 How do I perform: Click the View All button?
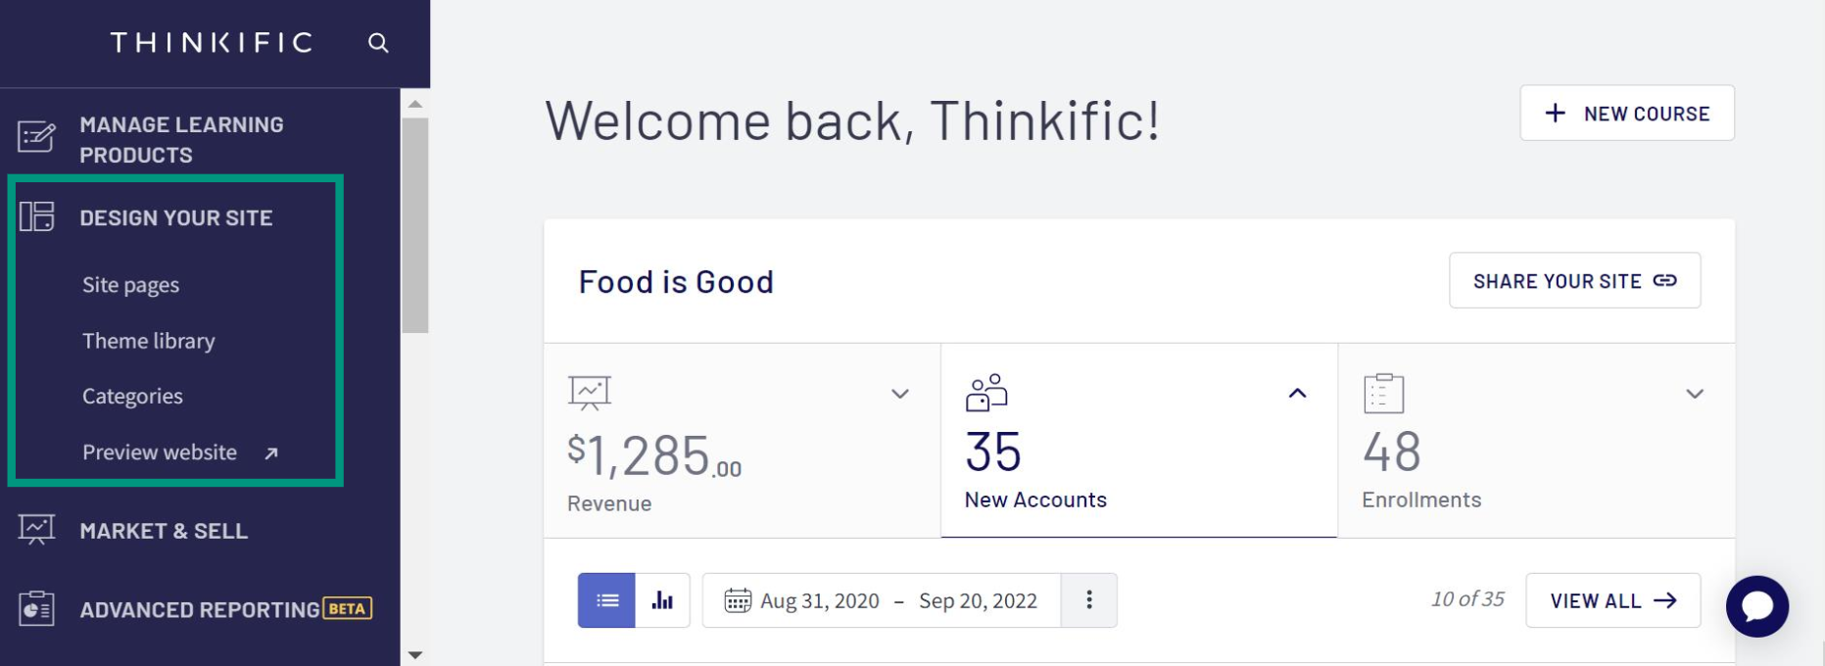(1613, 600)
